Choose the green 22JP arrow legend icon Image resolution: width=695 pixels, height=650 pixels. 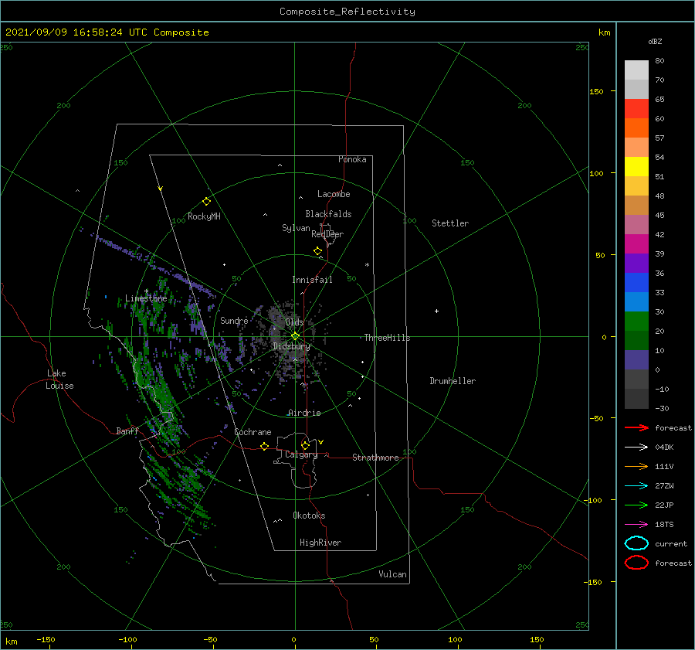point(636,505)
